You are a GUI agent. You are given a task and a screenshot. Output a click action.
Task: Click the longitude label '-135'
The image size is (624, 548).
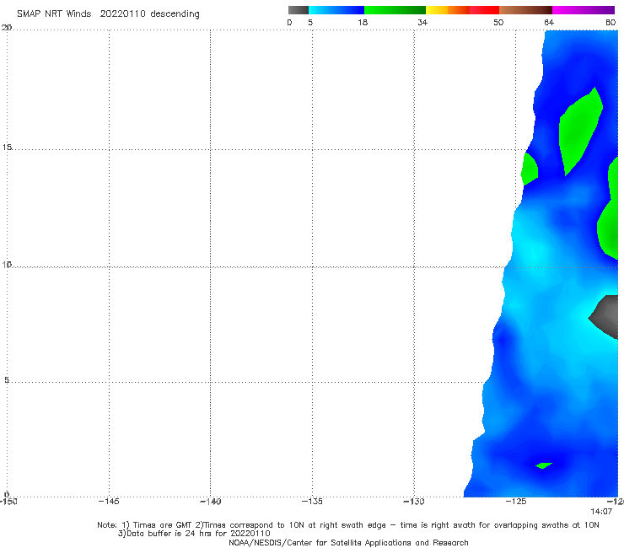(x=312, y=502)
